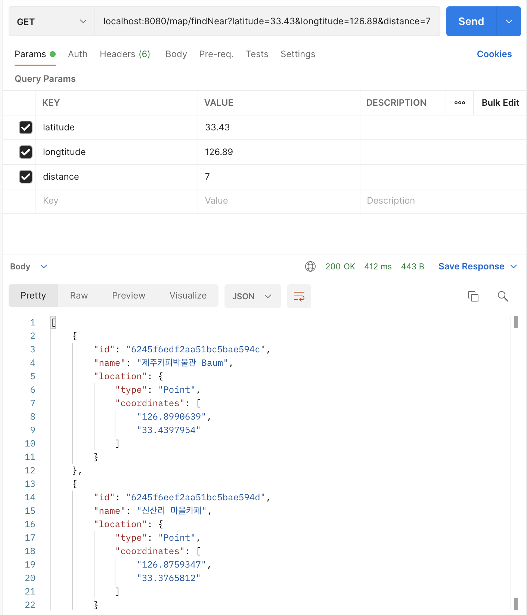Click line number 13 in response gutter

(30, 484)
